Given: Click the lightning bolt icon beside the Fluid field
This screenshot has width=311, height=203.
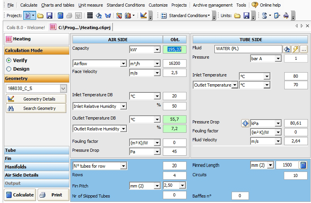Looking at the screenshot, I should click(295, 49).
